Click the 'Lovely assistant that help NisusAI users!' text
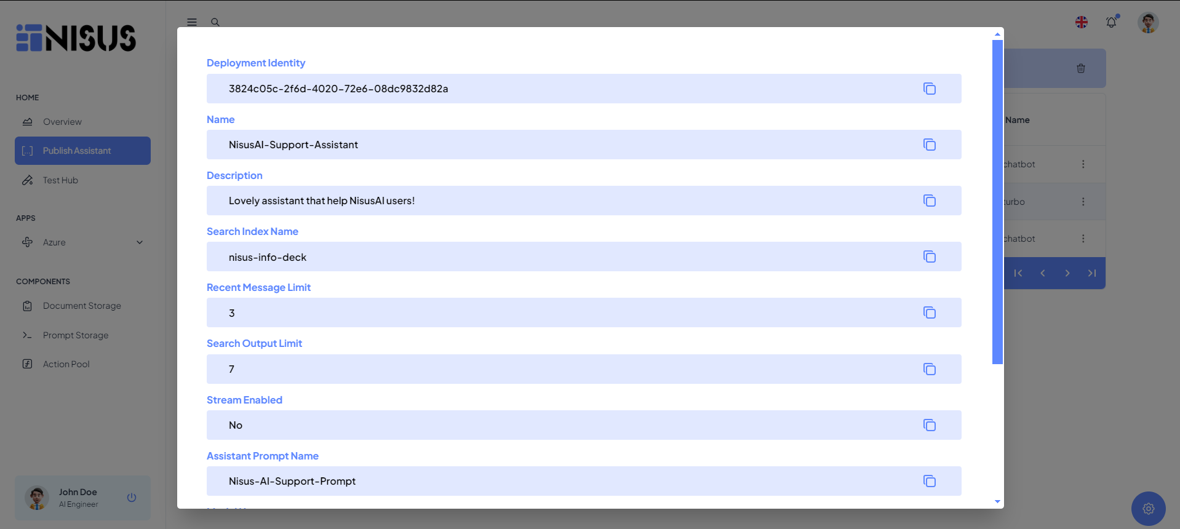 click(x=322, y=201)
